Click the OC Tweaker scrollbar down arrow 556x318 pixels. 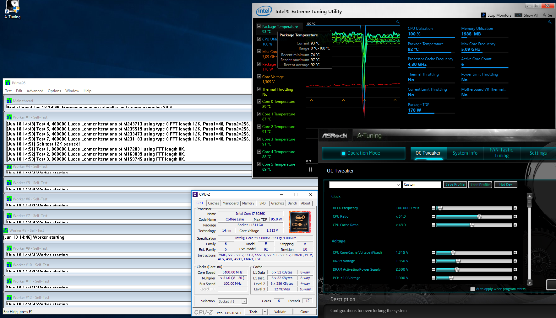[529, 283]
